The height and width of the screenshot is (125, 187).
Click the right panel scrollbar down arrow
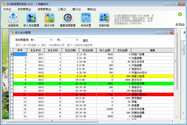pos(183,113)
